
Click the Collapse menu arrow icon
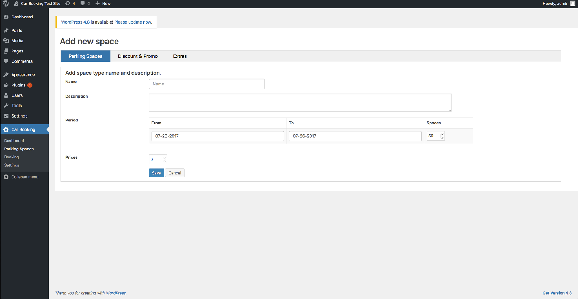coord(6,177)
